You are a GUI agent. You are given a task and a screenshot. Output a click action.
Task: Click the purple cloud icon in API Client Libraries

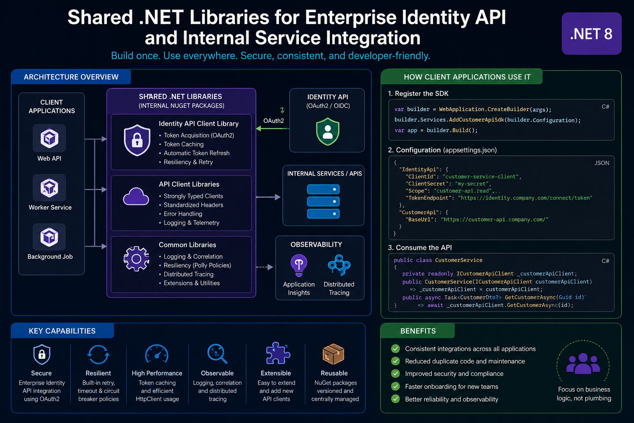pos(136,197)
